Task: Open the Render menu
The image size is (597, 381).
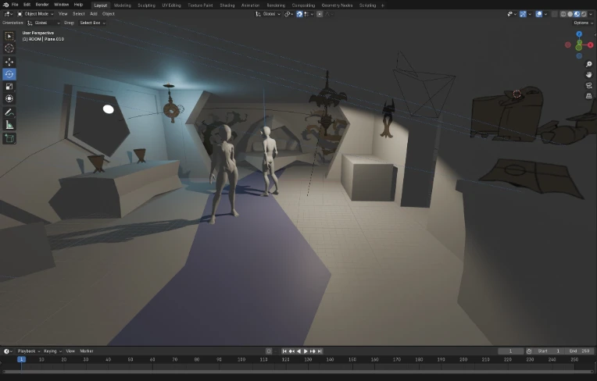Action: point(42,5)
